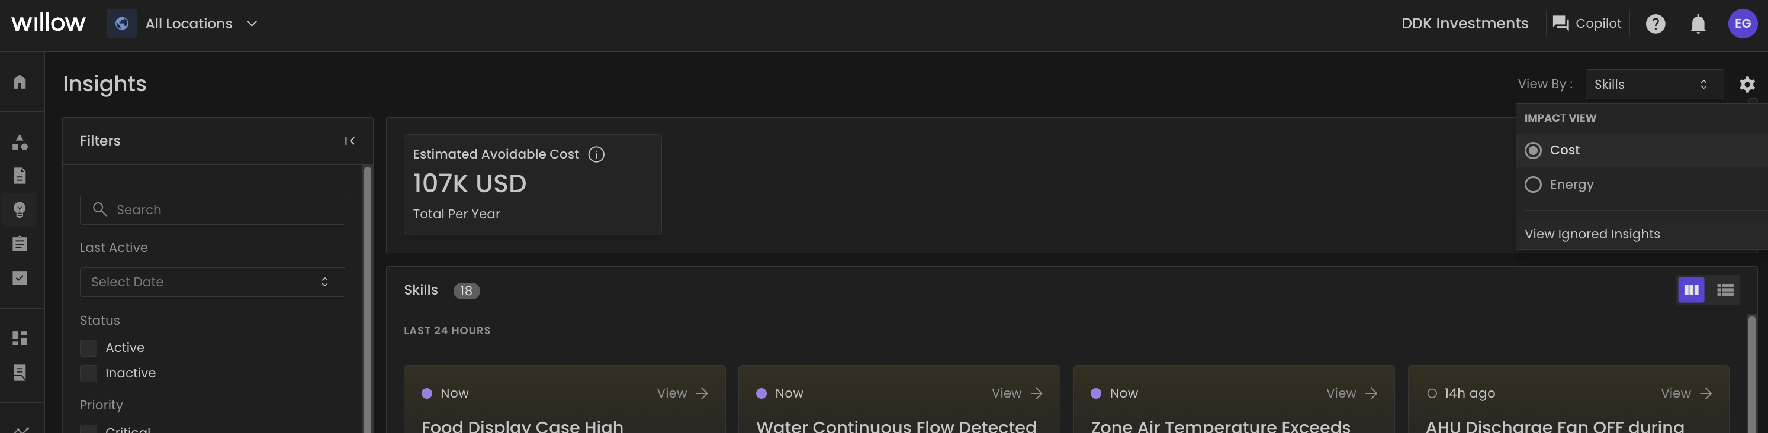Click View Ignored Insights menu entry
1768x433 pixels.
[x=1591, y=234]
